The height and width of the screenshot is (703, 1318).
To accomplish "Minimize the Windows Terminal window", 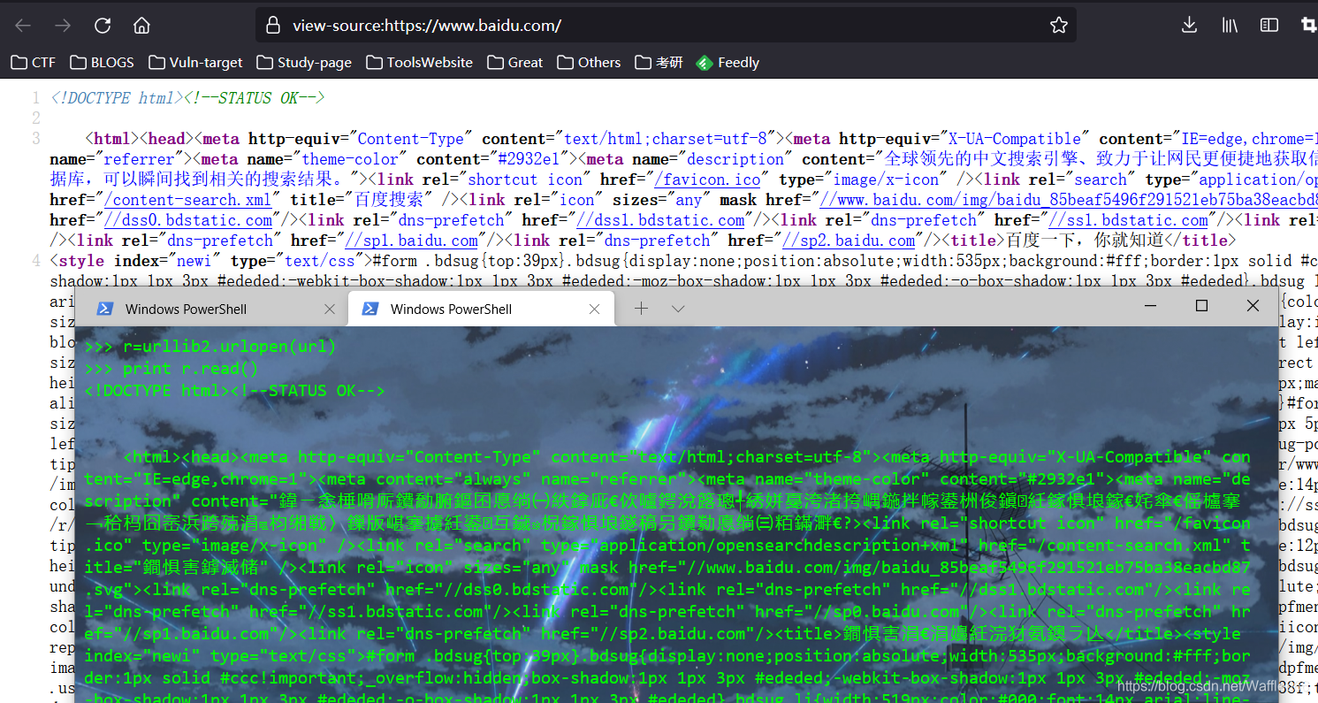I will [x=1150, y=306].
